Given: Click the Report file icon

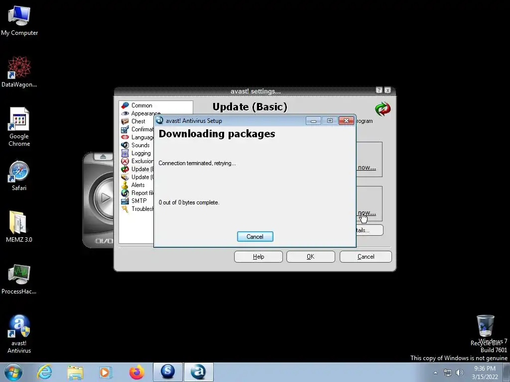Looking at the screenshot, I should [x=125, y=193].
